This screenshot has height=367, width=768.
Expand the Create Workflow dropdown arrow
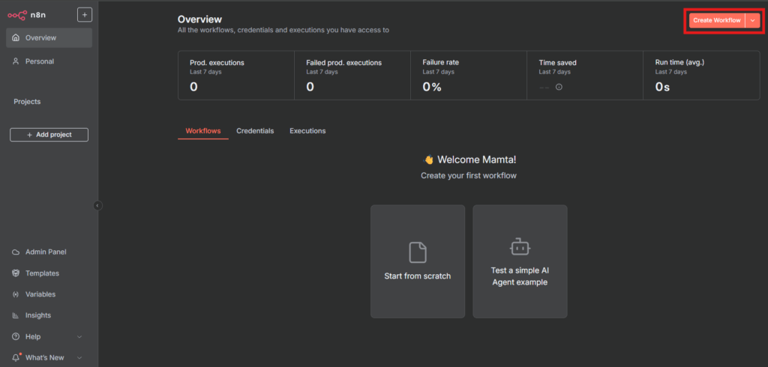click(752, 20)
